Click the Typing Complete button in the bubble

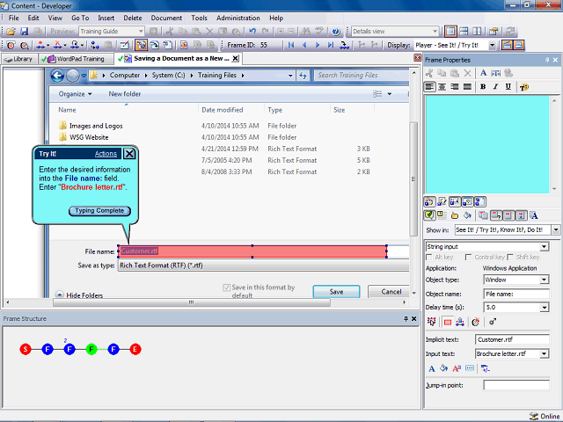click(x=99, y=211)
